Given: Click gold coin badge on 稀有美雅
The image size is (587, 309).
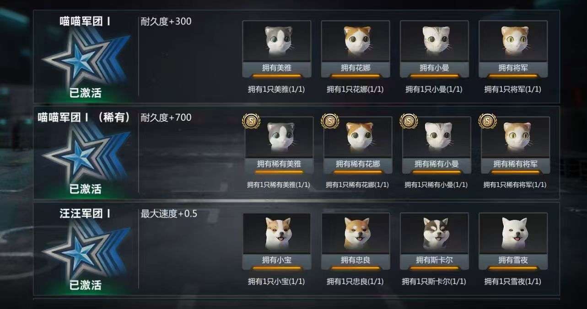Looking at the screenshot, I should pyautogui.click(x=251, y=121).
